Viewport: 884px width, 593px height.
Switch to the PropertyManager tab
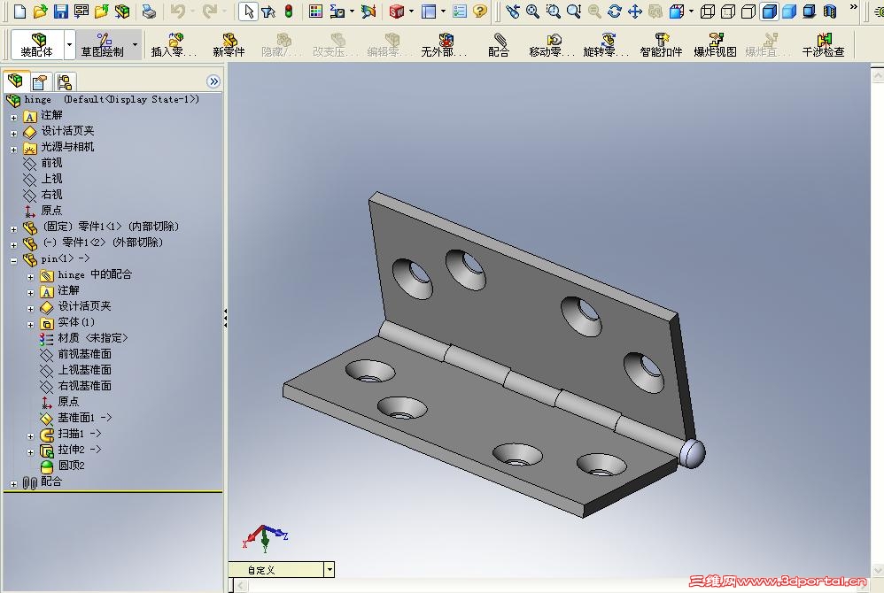click(x=40, y=82)
